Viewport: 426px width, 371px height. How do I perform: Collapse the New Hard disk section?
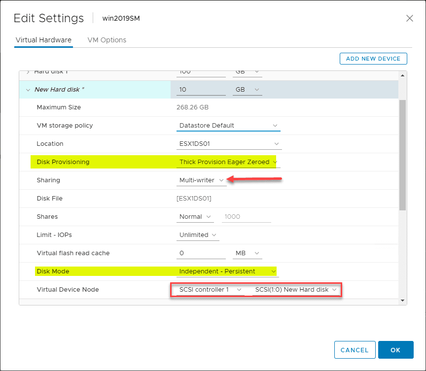(27, 90)
